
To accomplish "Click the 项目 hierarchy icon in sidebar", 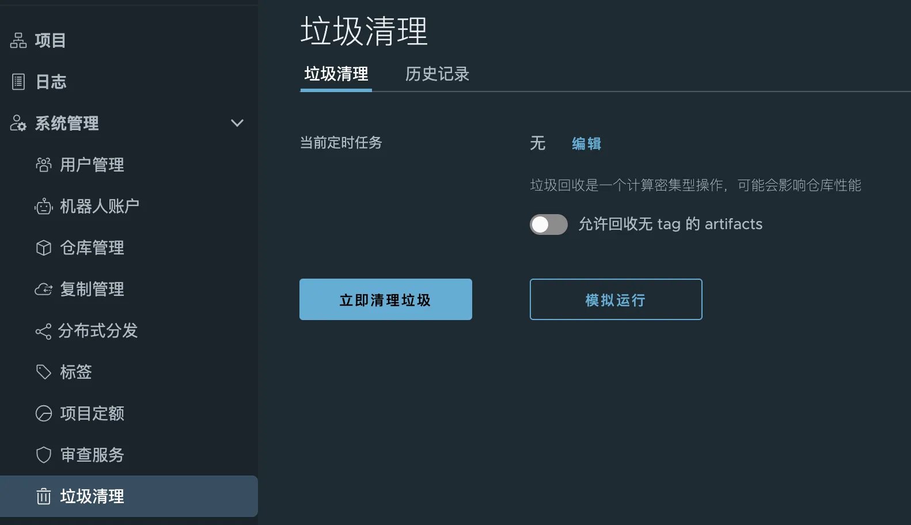I will click(18, 40).
